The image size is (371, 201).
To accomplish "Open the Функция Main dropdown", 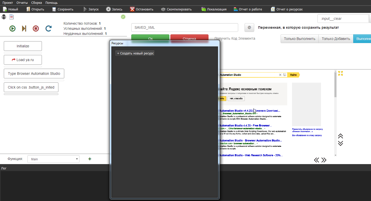I will click(x=53, y=159).
